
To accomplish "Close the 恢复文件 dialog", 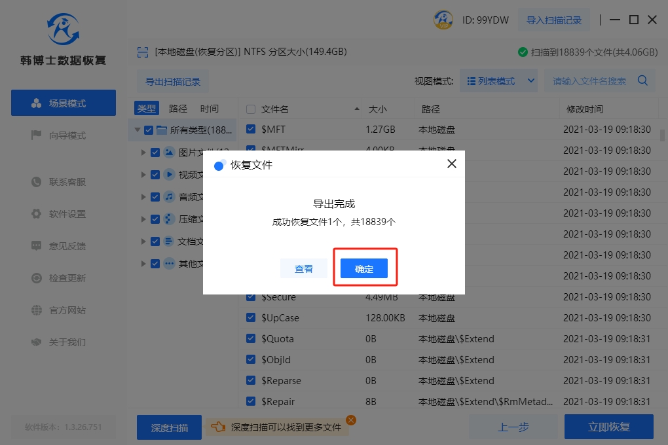I will pyautogui.click(x=451, y=164).
